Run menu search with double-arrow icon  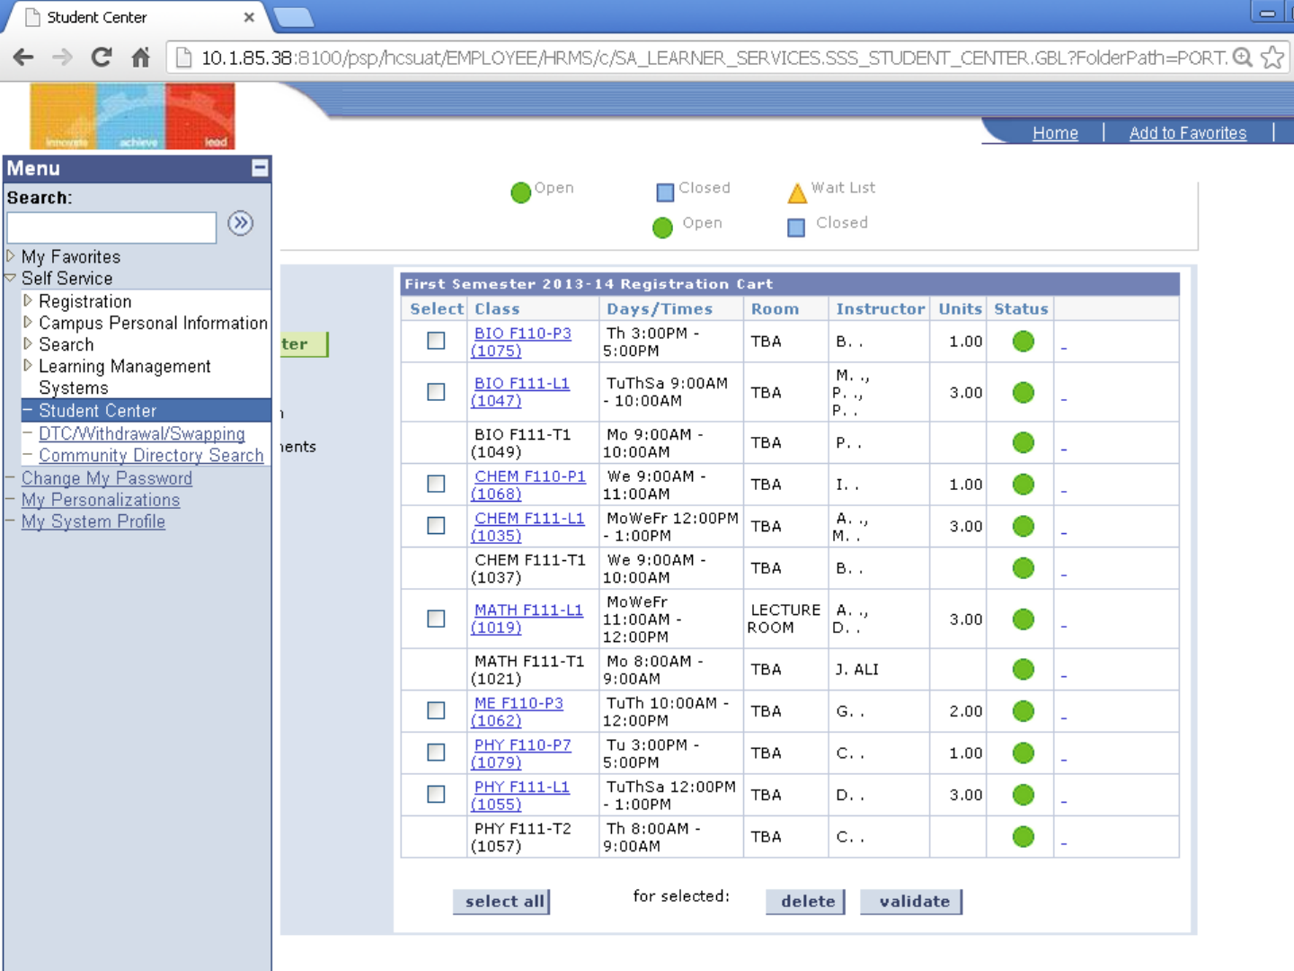240,223
